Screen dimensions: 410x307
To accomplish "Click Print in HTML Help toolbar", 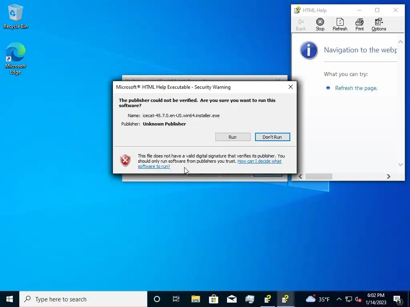I will (360, 24).
